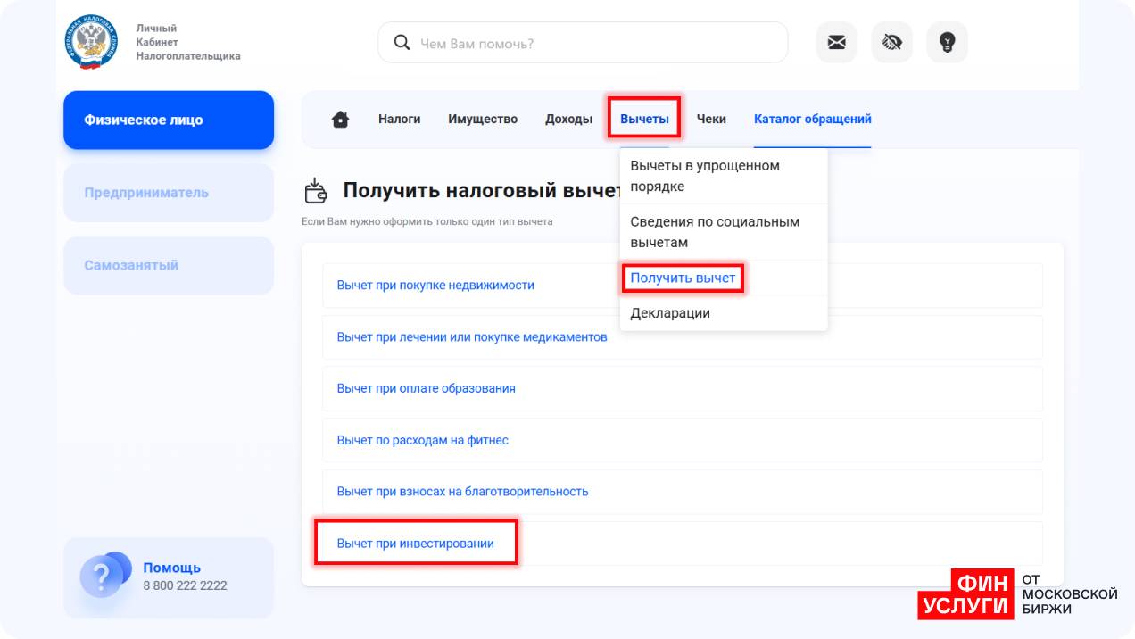Open messages via the envelope icon
The image size is (1135, 639).
pyautogui.click(x=836, y=42)
